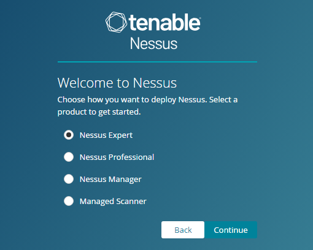The width and height of the screenshot is (313, 250).
Task: Go back with the Back button
Action: [183, 230]
